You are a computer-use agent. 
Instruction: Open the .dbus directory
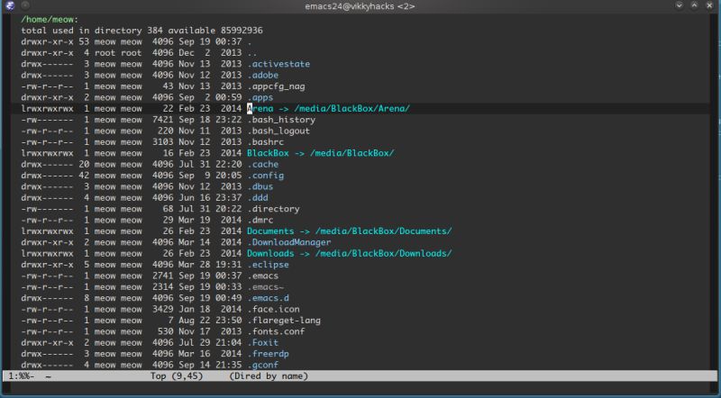(260, 186)
